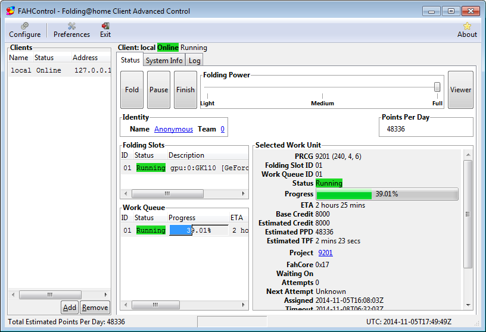Open Preferences from the toolbar
Screen dimensions: 486x332
pos(71,30)
